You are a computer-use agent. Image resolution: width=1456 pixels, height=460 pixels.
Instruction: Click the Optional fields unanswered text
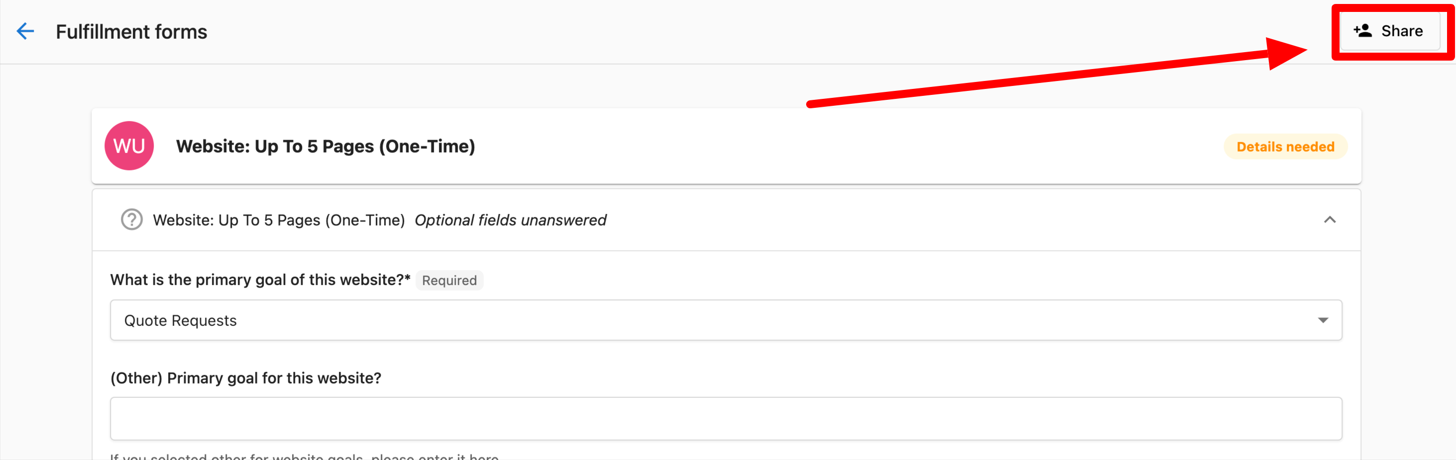tap(511, 220)
